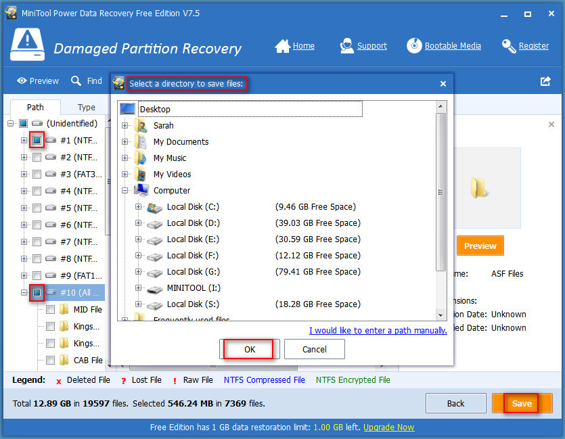
Task: Click enter a path manually link
Action: [x=378, y=330]
